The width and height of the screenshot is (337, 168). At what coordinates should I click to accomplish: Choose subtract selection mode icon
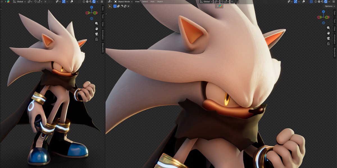[x=122, y=6]
